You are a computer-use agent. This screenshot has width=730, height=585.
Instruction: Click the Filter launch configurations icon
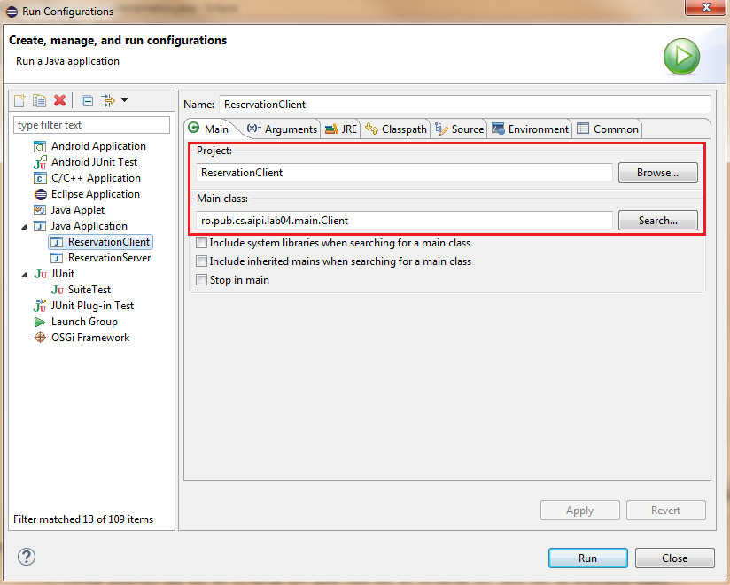pos(108,101)
